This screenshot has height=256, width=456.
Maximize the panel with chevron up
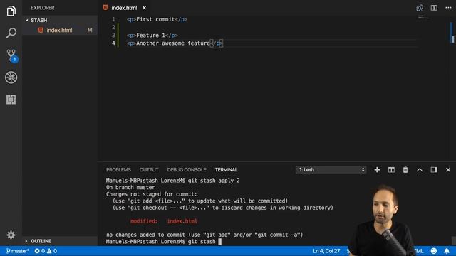[x=420, y=169]
